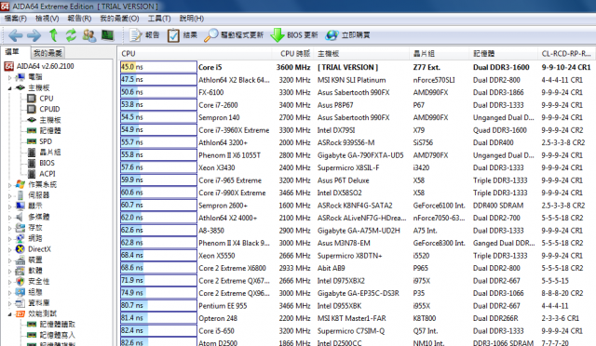Sort by the memory (記憶體) column header
This screenshot has height=346, width=596.
pos(505,54)
